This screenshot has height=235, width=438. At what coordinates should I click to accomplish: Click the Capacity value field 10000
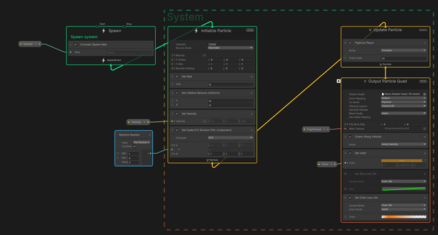click(x=230, y=44)
